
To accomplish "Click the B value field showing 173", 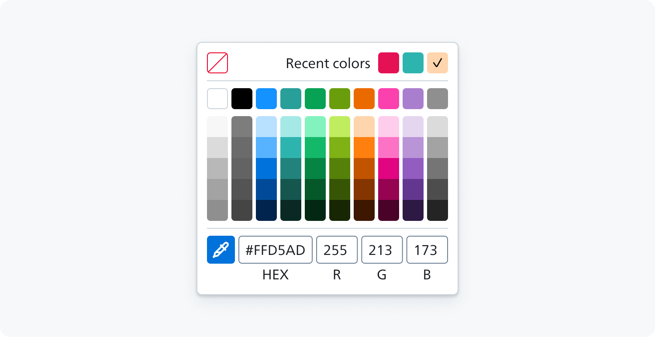I will (x=427, y=250).
